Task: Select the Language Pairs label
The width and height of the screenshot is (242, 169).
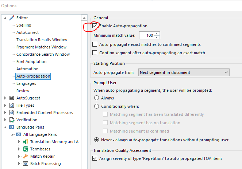Action: 30,127
